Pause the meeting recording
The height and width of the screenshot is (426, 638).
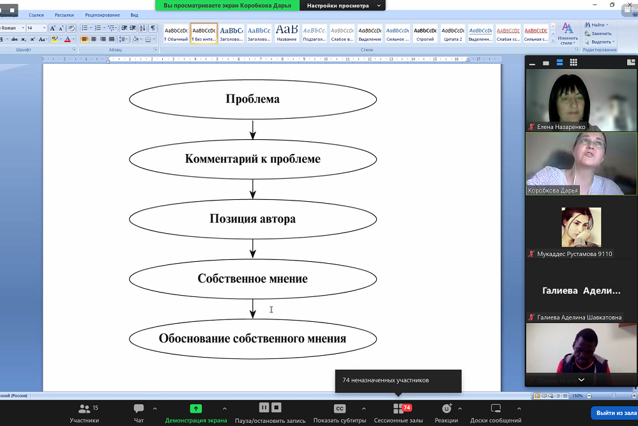tap(264, 407)
